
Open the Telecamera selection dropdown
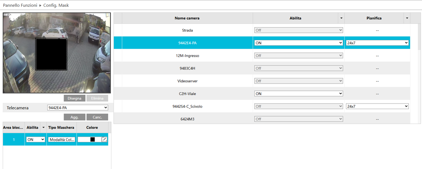click(x=77, y=107)
